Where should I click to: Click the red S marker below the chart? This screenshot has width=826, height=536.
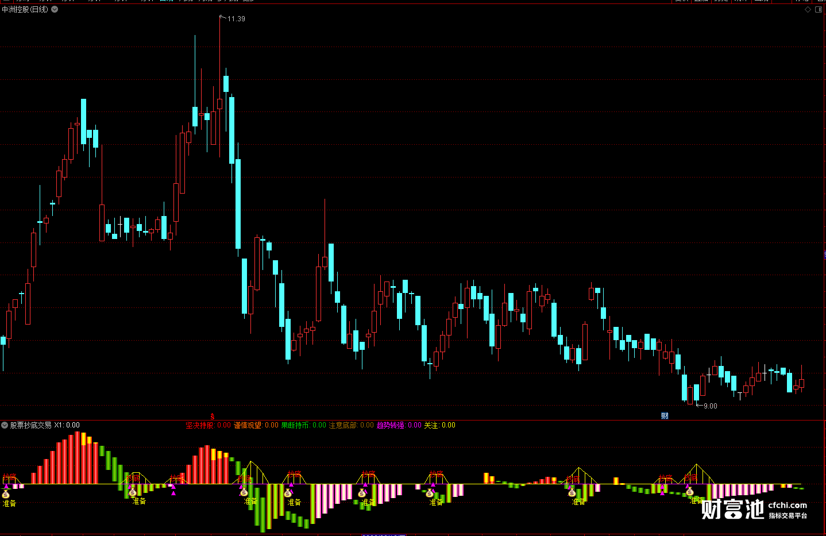213,416
